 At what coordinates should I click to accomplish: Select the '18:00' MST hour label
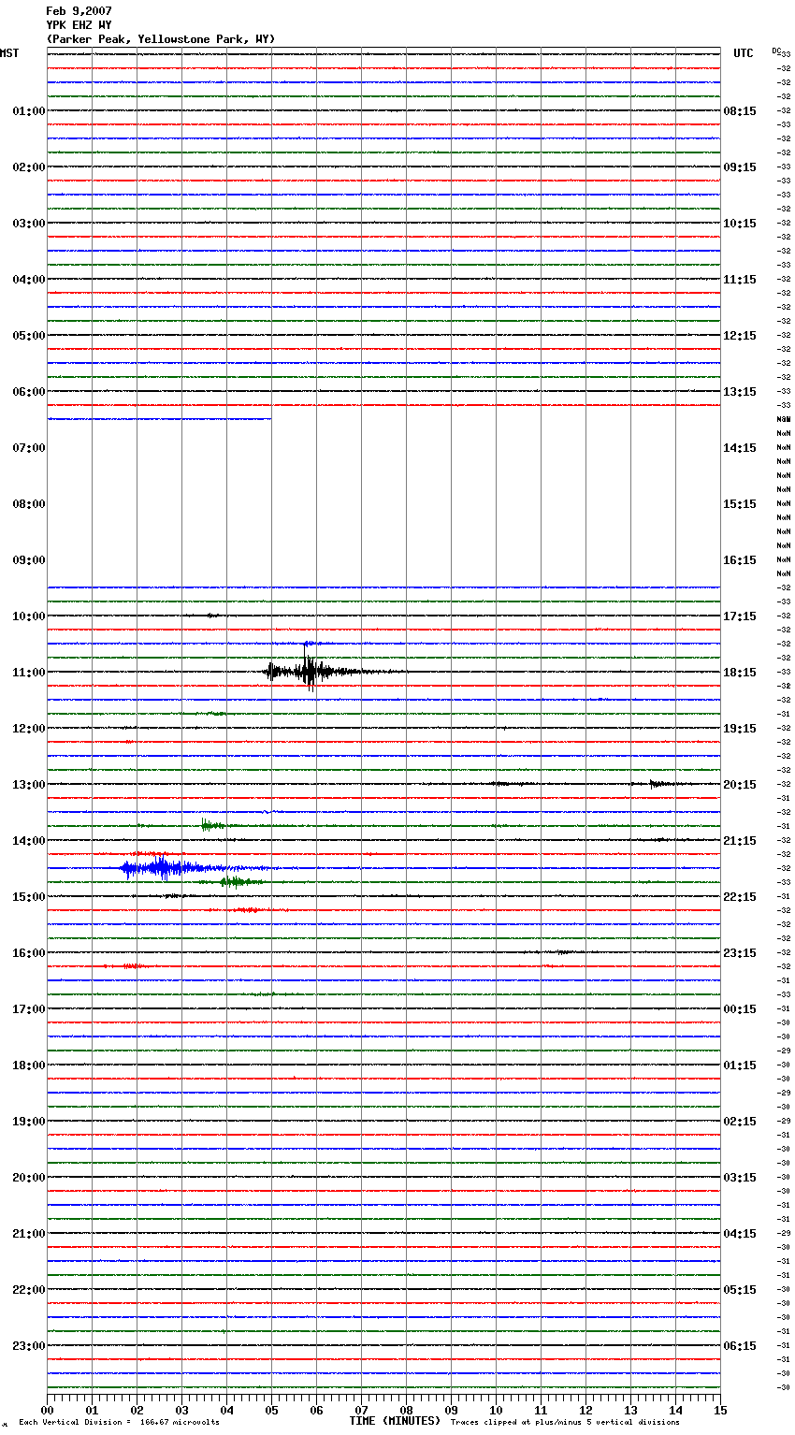[29, 1065]
